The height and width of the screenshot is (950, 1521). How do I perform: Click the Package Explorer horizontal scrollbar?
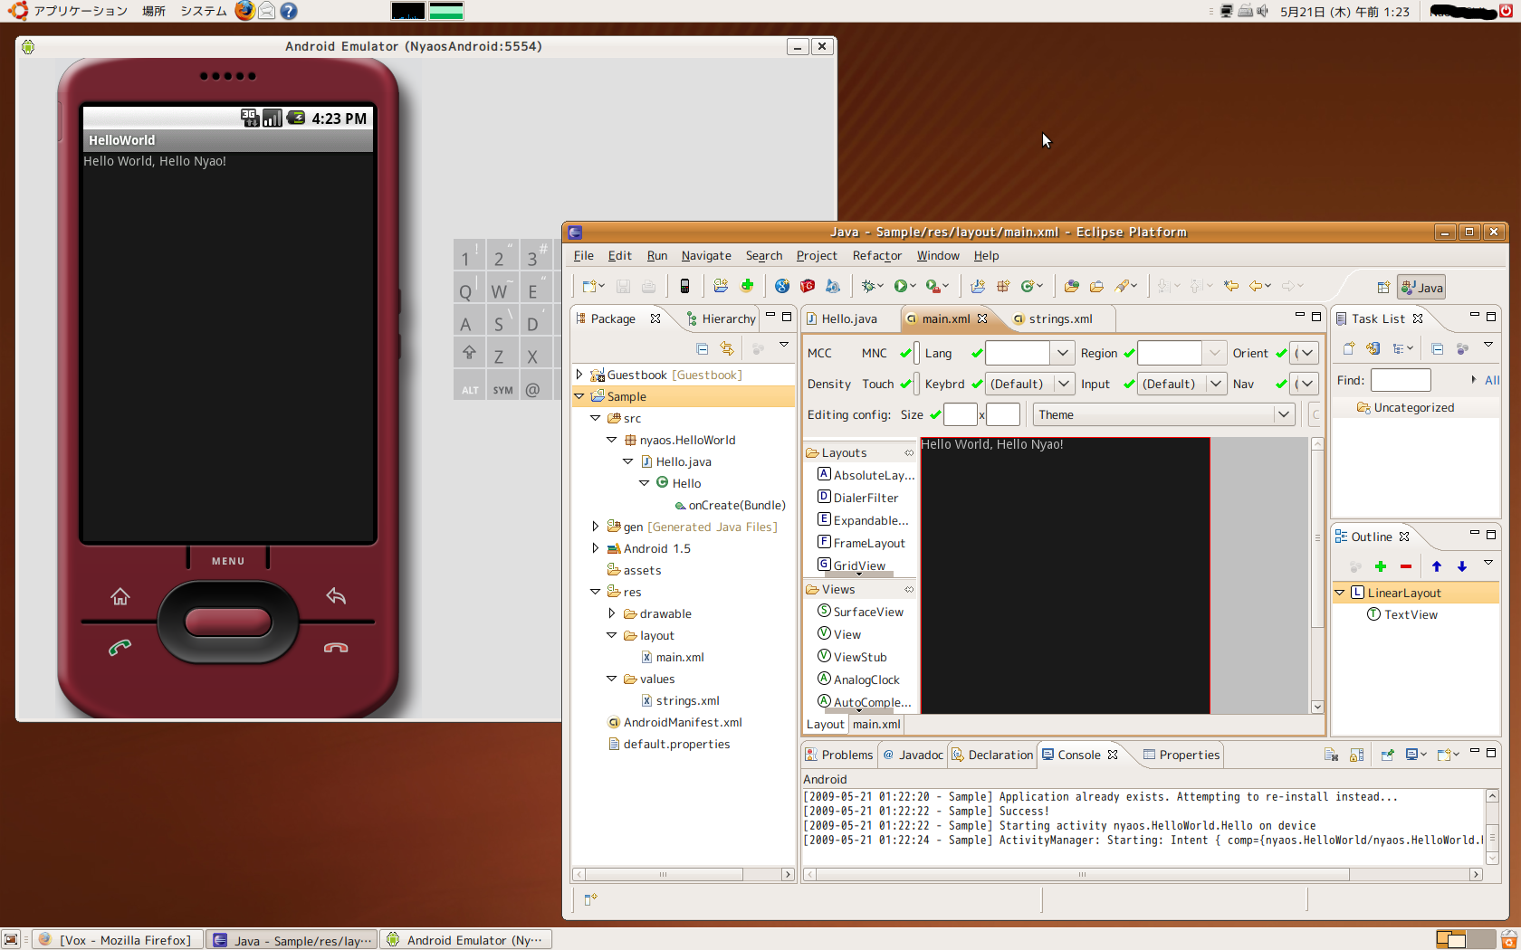684,875
